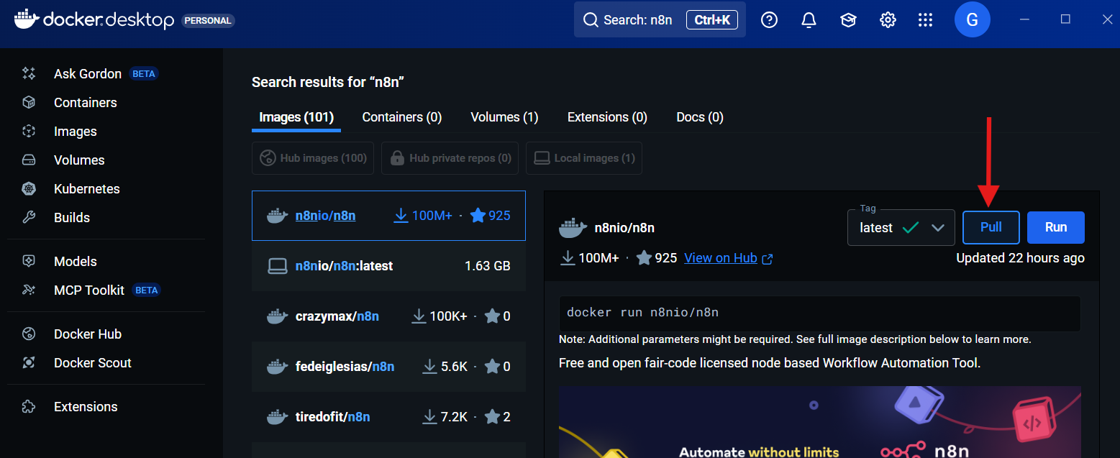Switch to the Volumes search tab
The height and width of the screenshot is (458, 1120).
(504, 116)
